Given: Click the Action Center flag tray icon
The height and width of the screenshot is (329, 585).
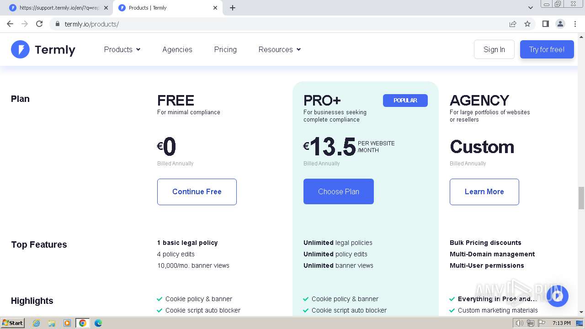Looking at the screenshot, I should click(542, 323).
